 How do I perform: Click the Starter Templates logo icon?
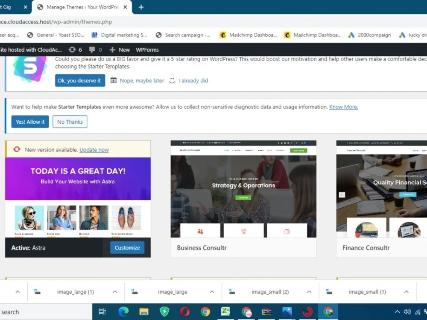30,69
